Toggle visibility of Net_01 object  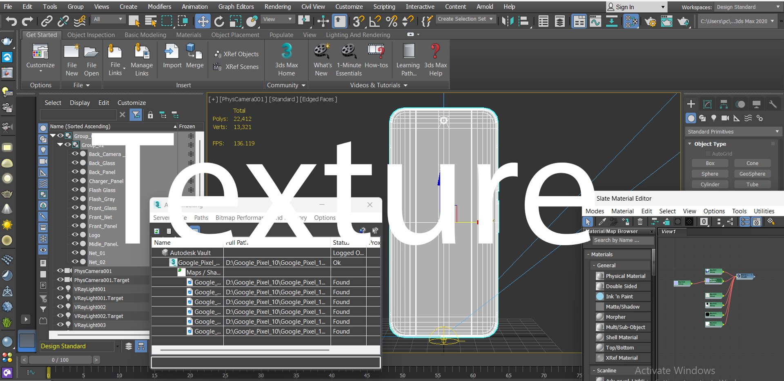point(75,253)
